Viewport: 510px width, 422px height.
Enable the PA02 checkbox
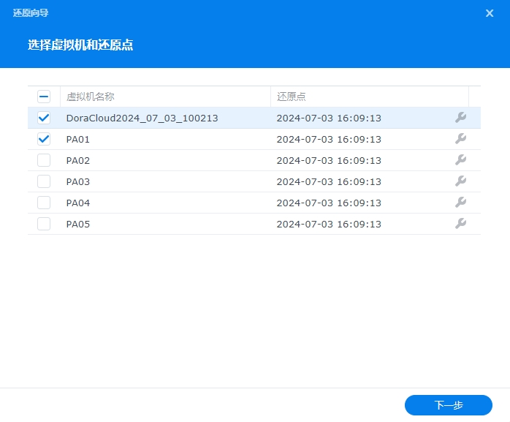click(x=44, y=160)
